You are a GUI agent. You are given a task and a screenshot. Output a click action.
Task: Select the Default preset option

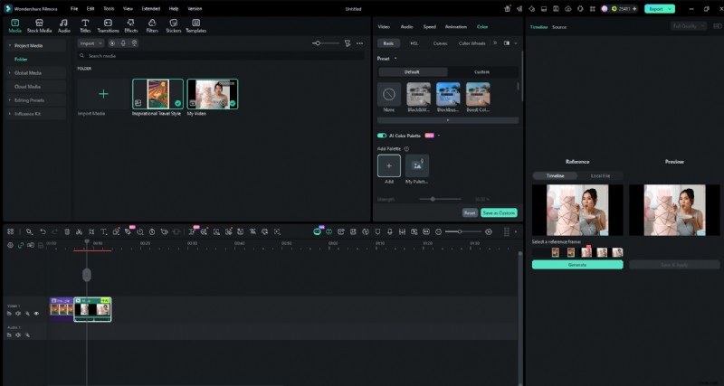[413, 72]
